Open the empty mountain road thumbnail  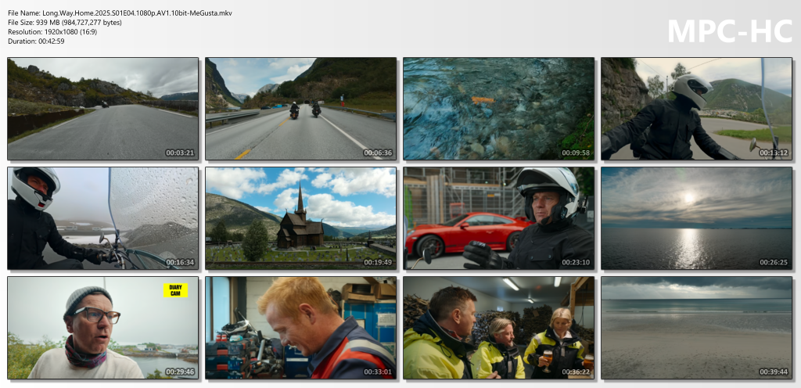click(102, 109)
